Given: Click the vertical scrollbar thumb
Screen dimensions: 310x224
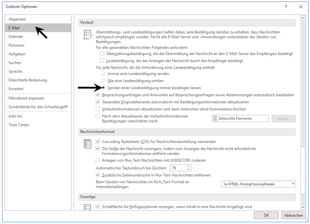Looking at the screenshot, I should (x=303, y=170).
